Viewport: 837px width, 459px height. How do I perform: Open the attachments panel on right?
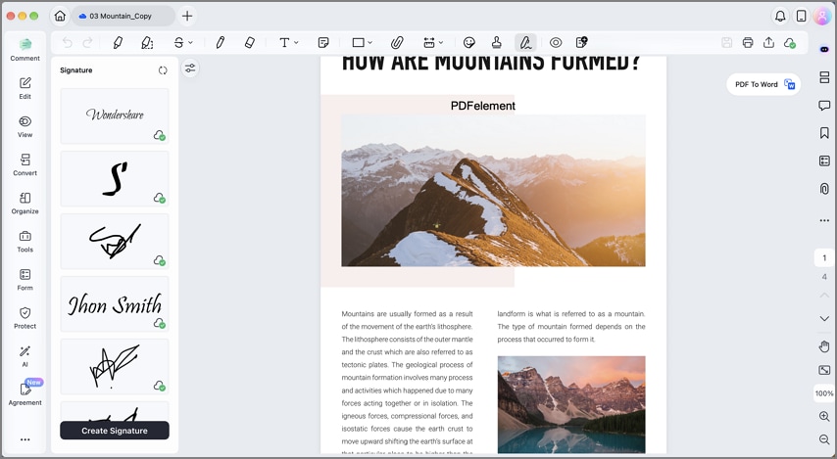click(824, 188)
